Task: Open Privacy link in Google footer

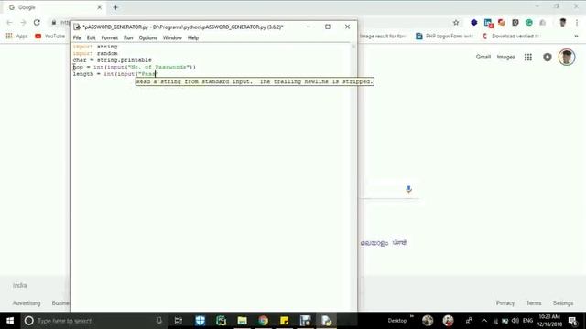Action: tap(505, 303)
